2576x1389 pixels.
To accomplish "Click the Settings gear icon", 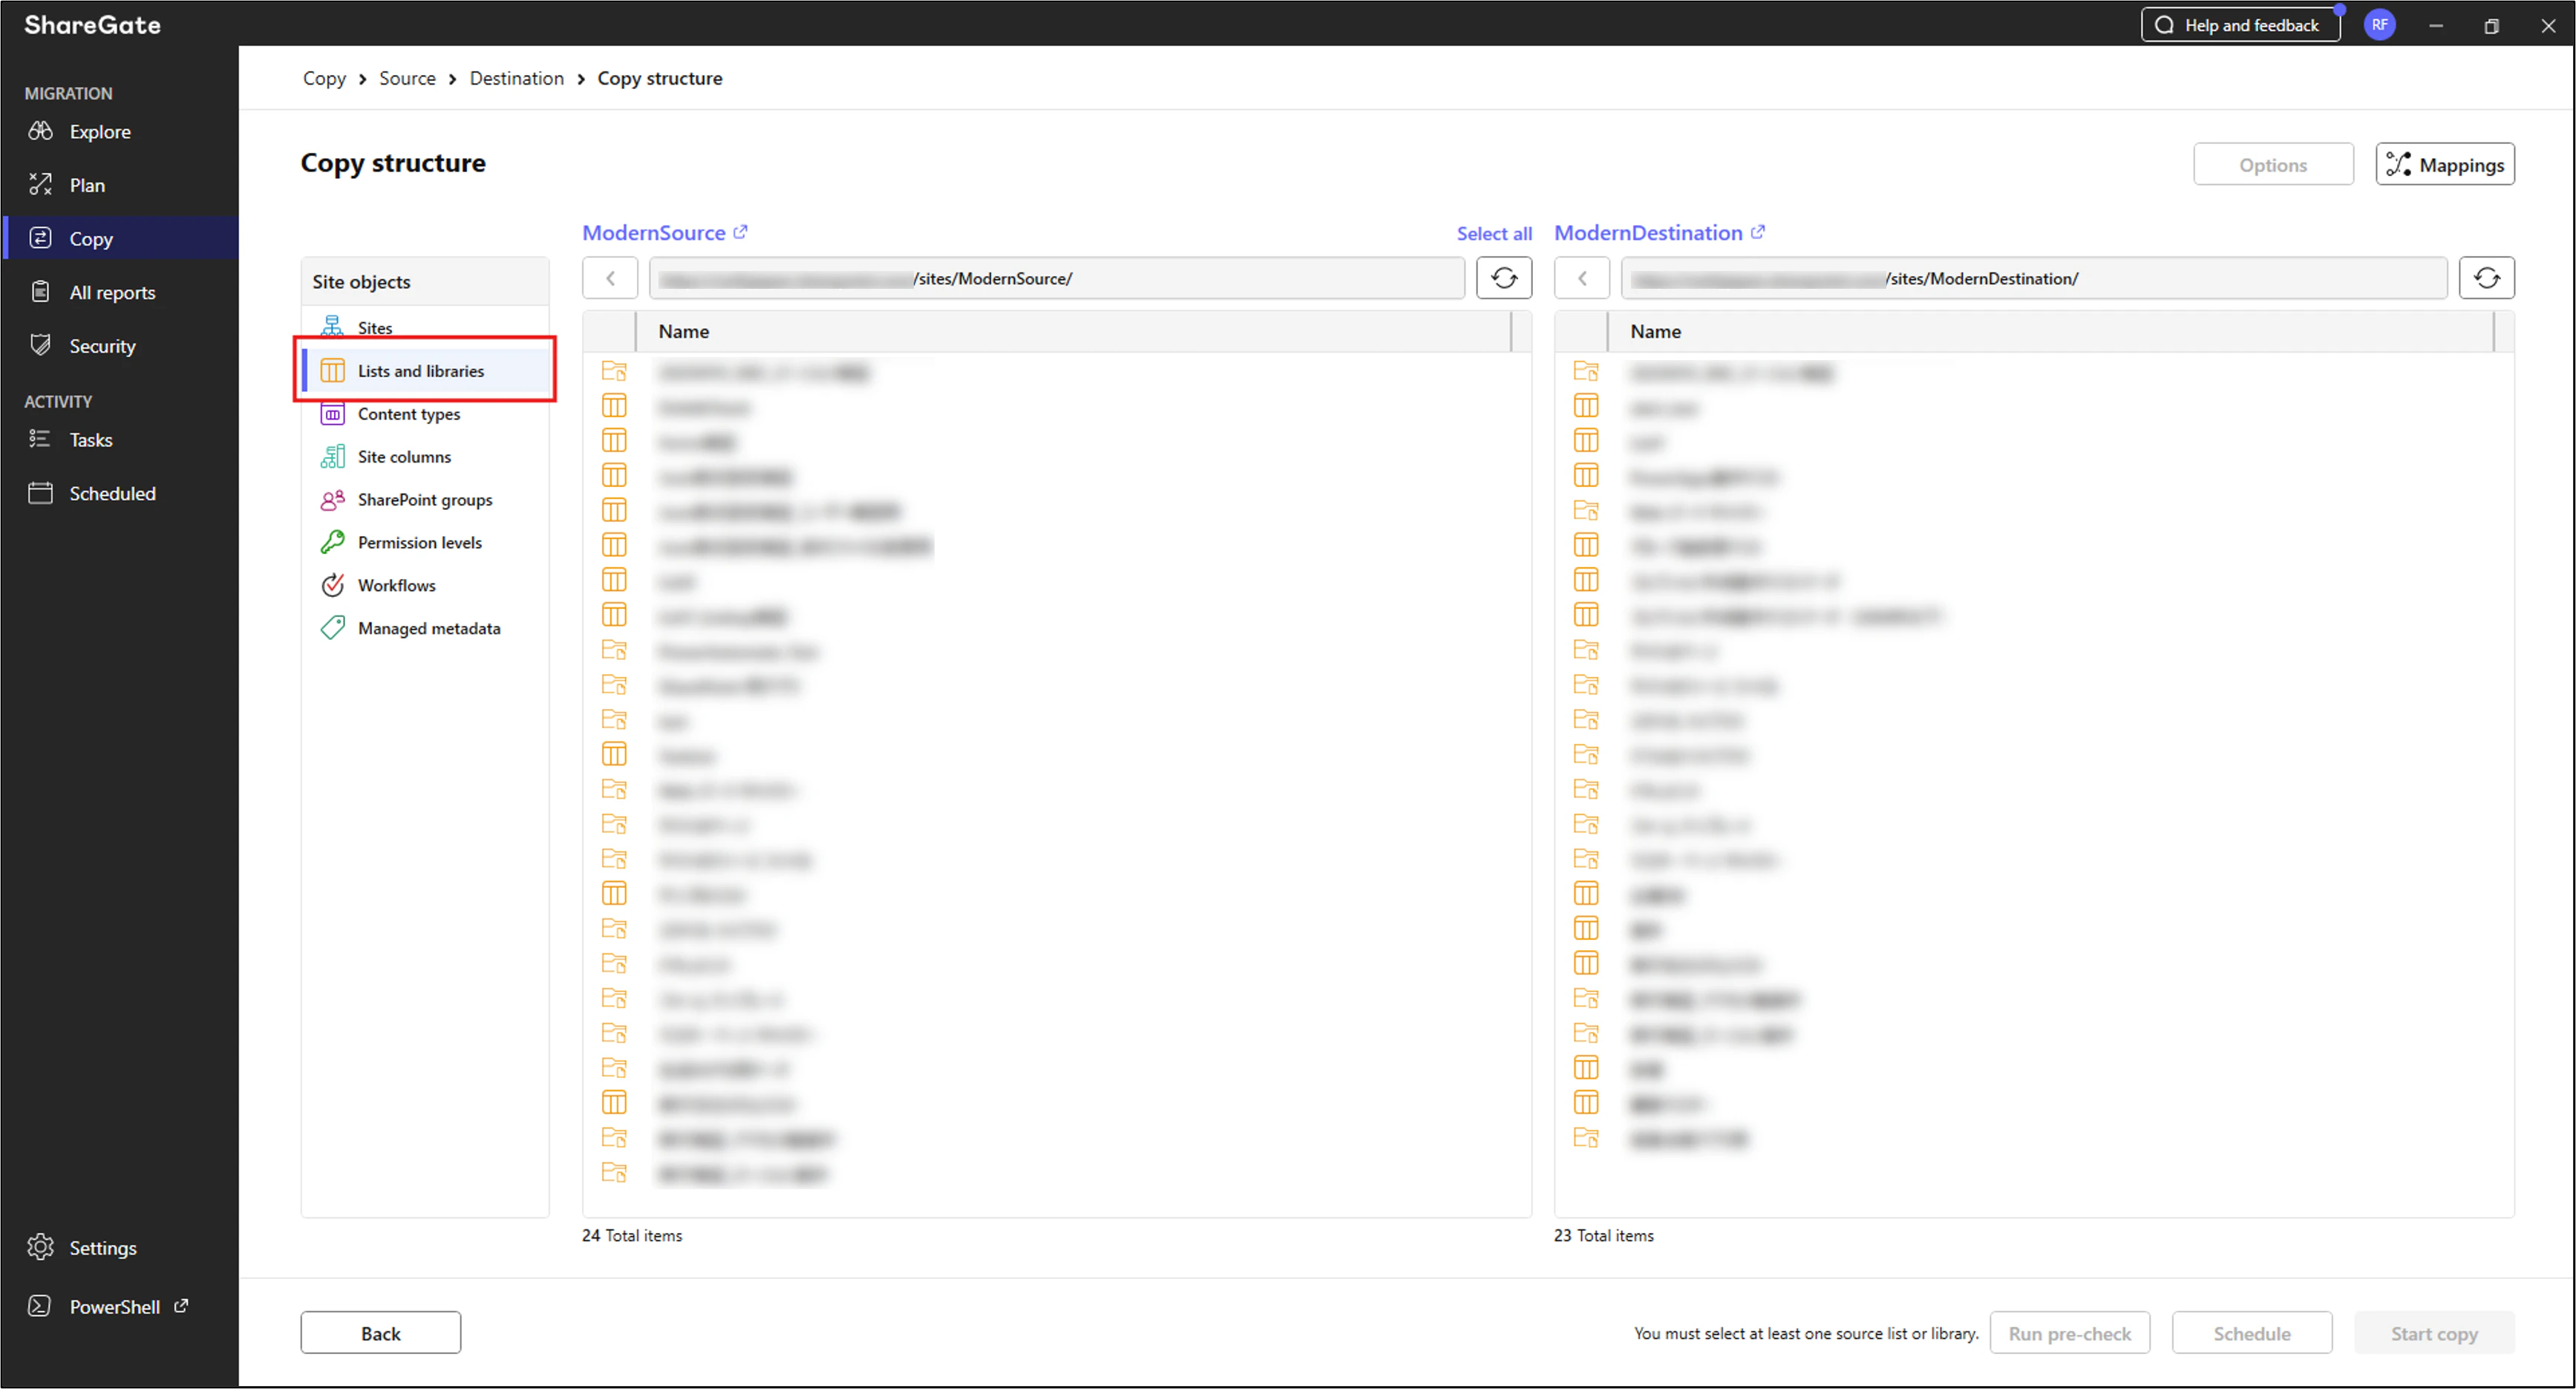I will [x=40, y=1247].
